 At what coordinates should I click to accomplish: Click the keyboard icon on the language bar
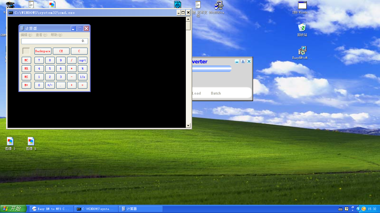coord(340,209)
